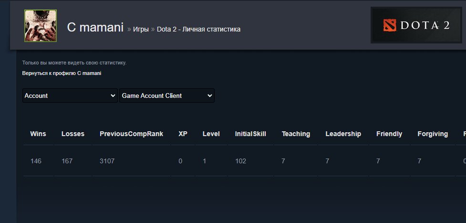Click the Forgiving value 7

pyautogui.click(x=419, y=161)
